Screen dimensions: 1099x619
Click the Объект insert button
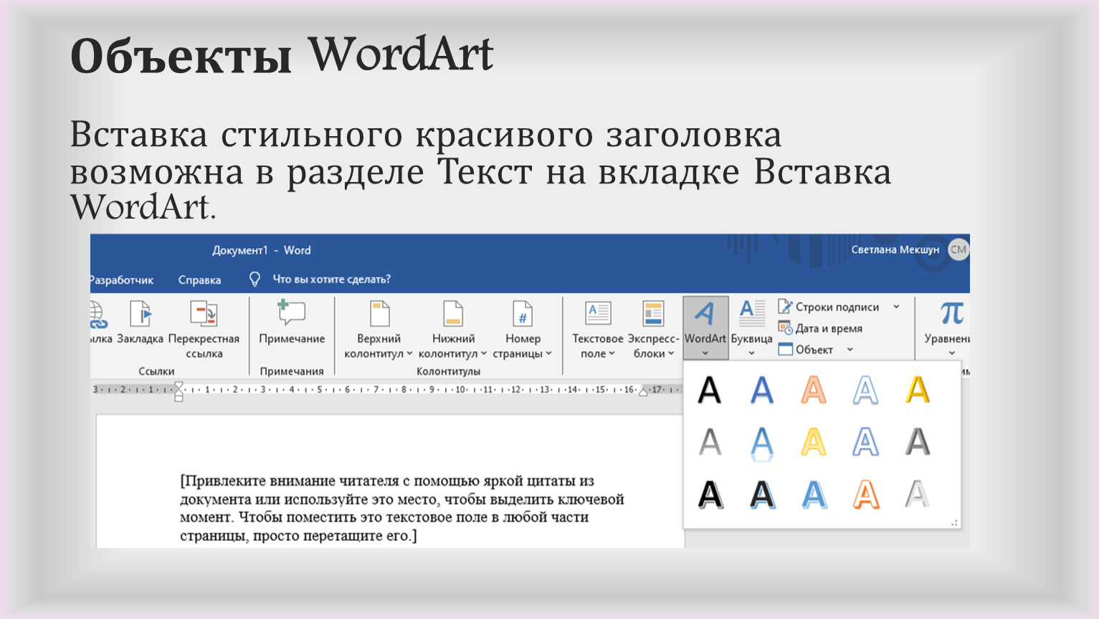click(x=807, y=350)
